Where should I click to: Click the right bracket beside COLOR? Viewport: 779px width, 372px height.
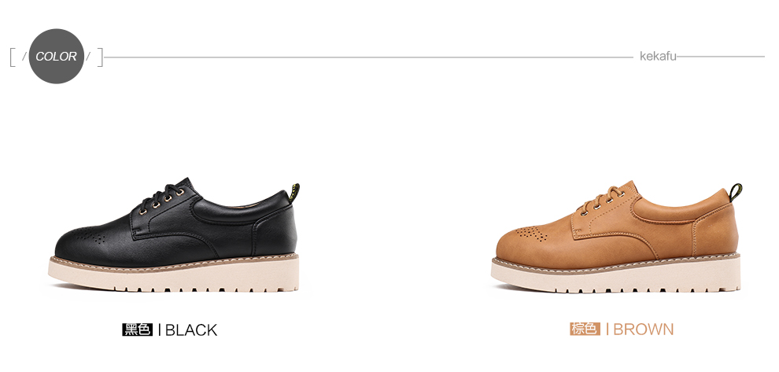tap(101, 57)
